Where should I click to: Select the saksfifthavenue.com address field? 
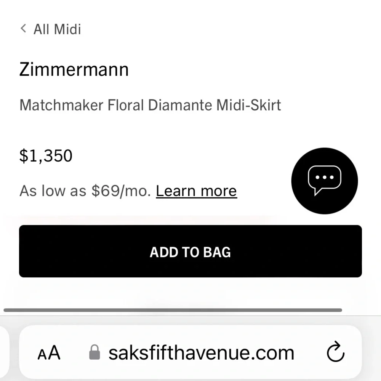pos(190,352)
